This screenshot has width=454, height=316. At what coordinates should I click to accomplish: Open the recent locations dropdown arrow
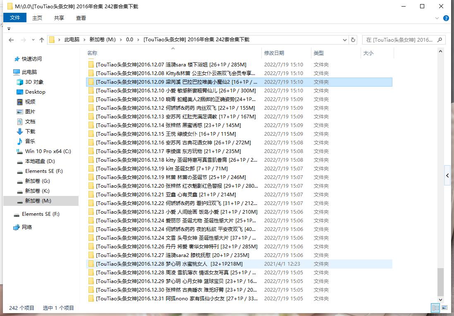[33, 40]
